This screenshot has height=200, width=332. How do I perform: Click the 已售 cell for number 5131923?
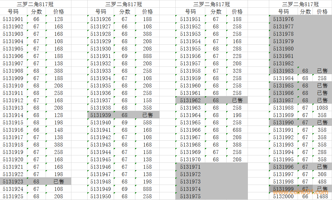click(59, 182)
